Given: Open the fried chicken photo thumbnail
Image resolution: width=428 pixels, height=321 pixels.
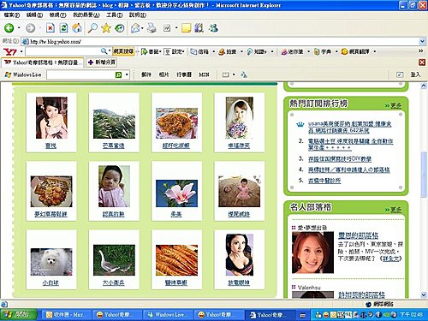Looking at the screenshot, I should [x=176, y=123].
